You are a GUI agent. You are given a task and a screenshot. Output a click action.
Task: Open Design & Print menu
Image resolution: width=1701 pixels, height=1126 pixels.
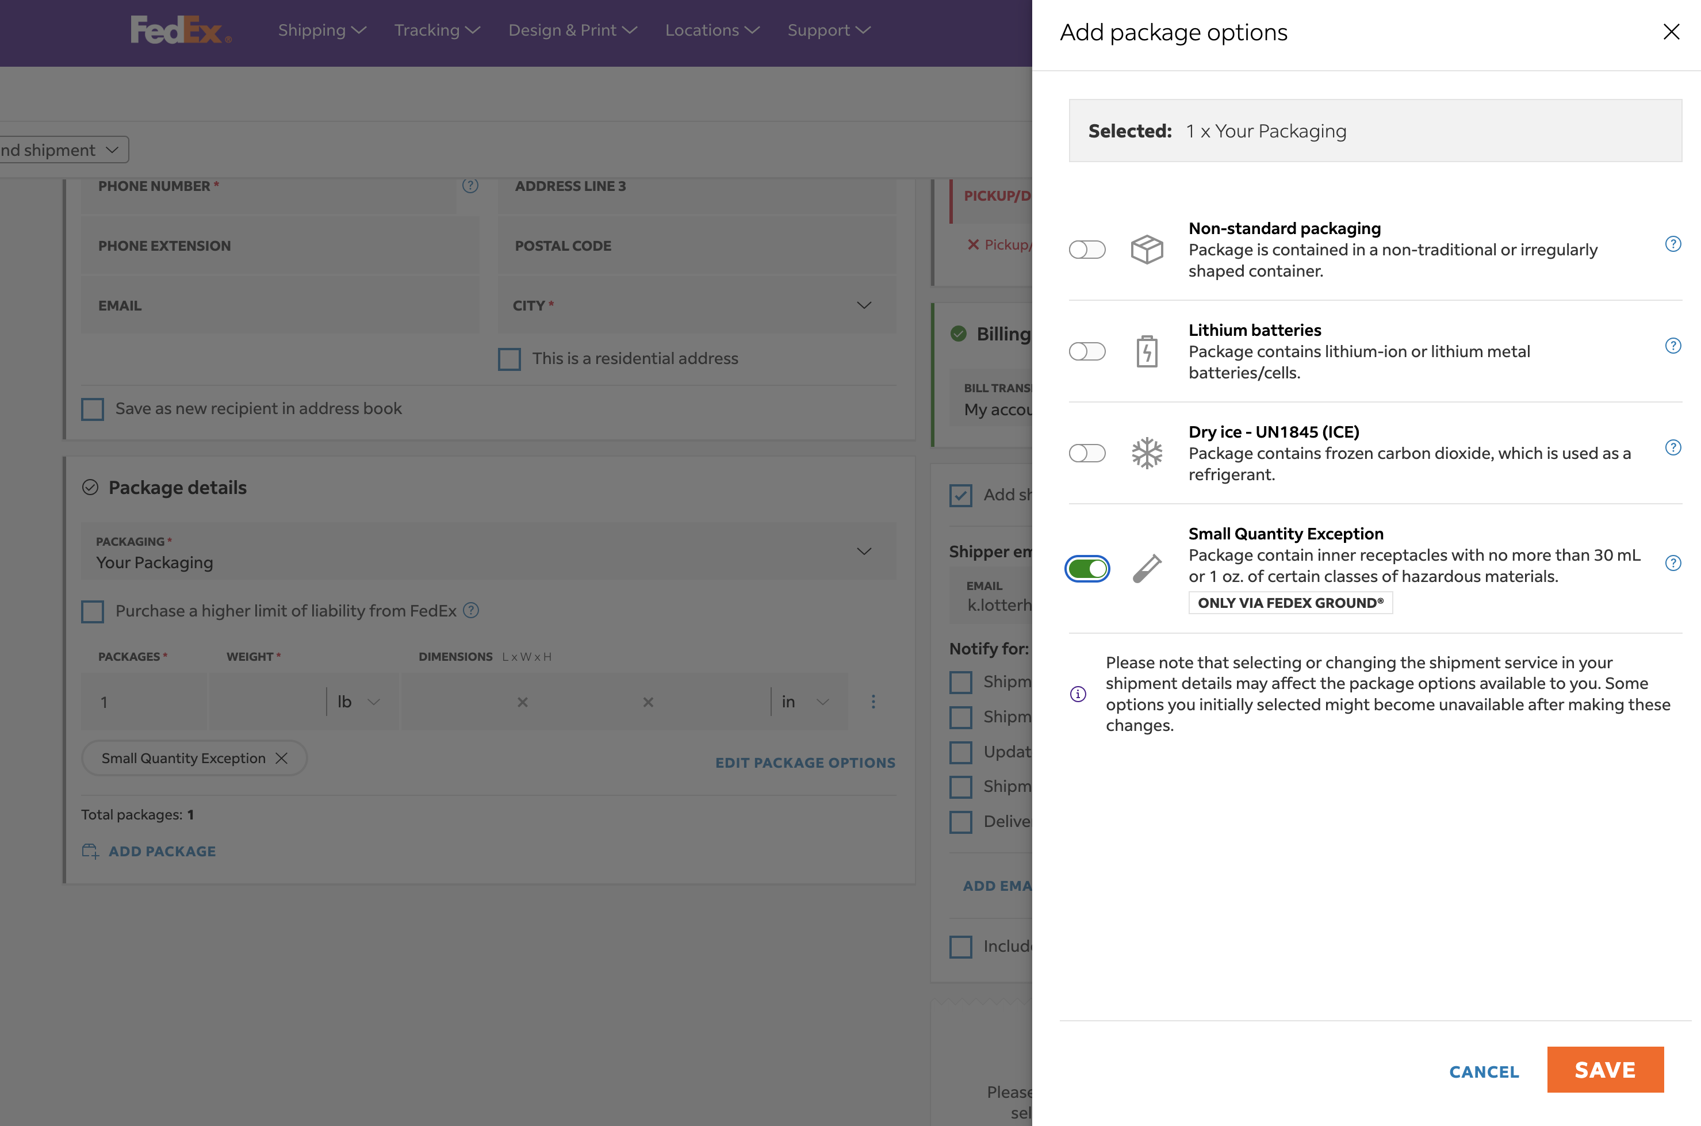tap(573, 30)
